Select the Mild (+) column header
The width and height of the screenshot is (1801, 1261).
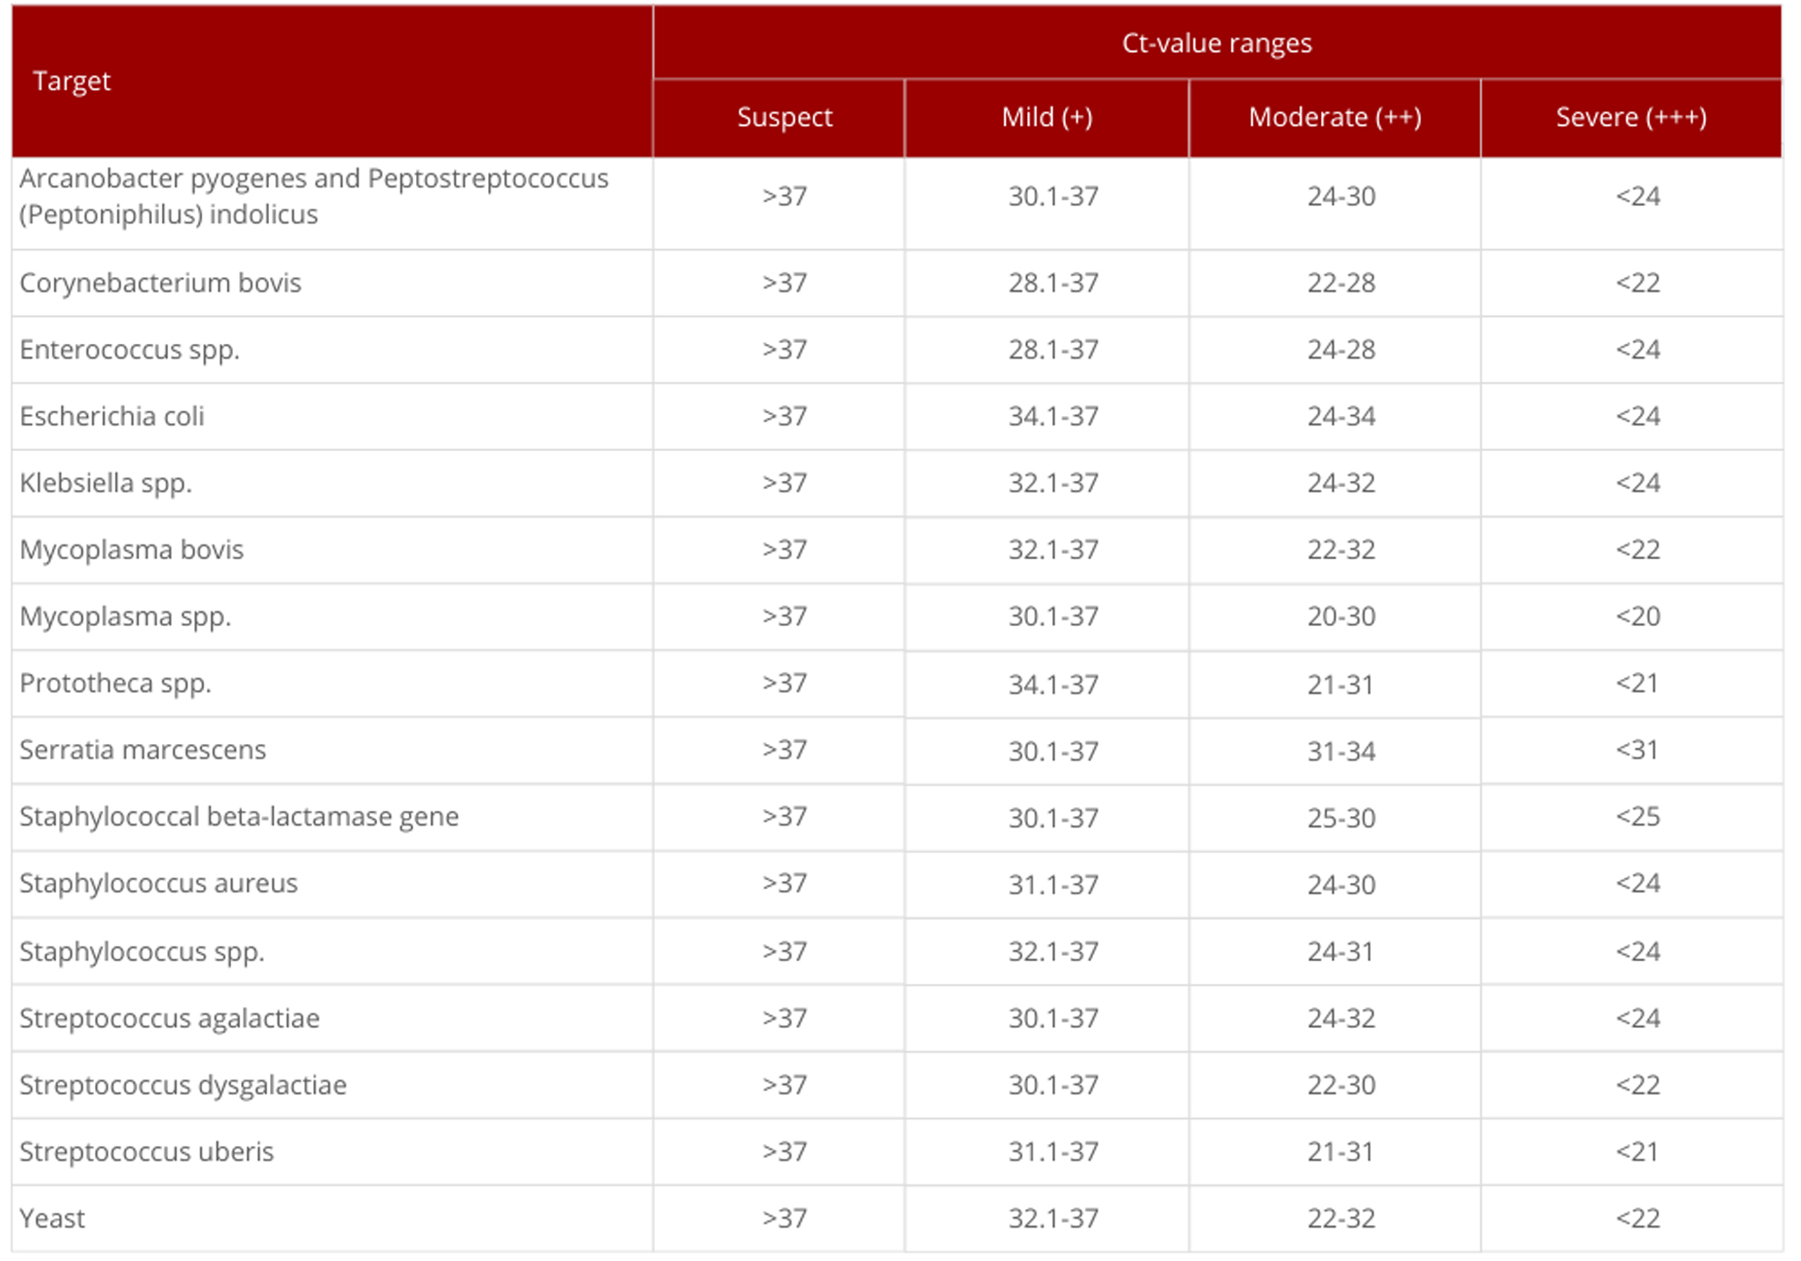[x=1046, y=117]
